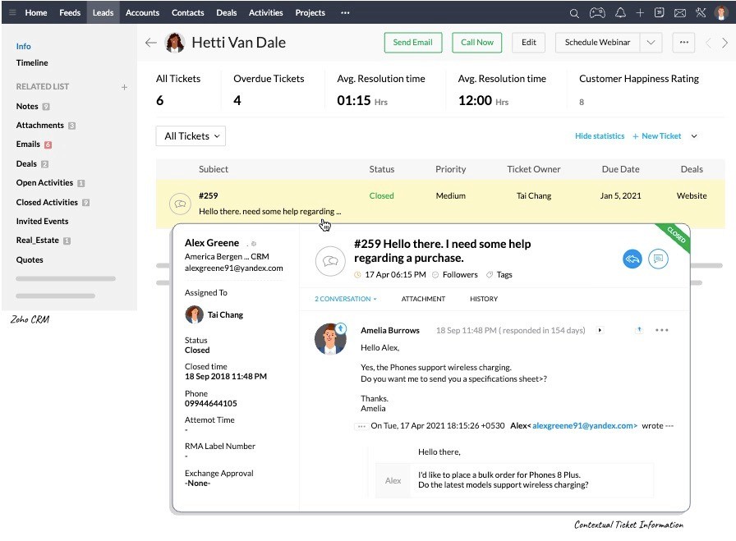Image resolution: width=736 pixels, height=541 pixels.
Task: Open the Accounts module
Action: coord(142,12)
